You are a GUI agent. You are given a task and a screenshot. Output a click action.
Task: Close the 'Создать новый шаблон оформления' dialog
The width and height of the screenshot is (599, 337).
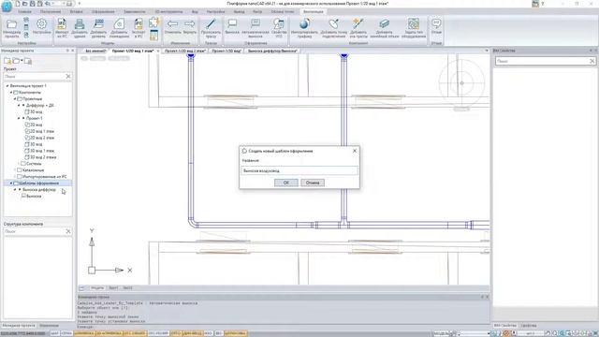click(355, 151)
